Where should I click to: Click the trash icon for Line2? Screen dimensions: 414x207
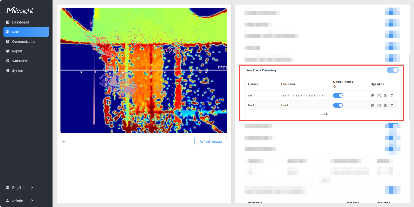(x=392, y=105)
